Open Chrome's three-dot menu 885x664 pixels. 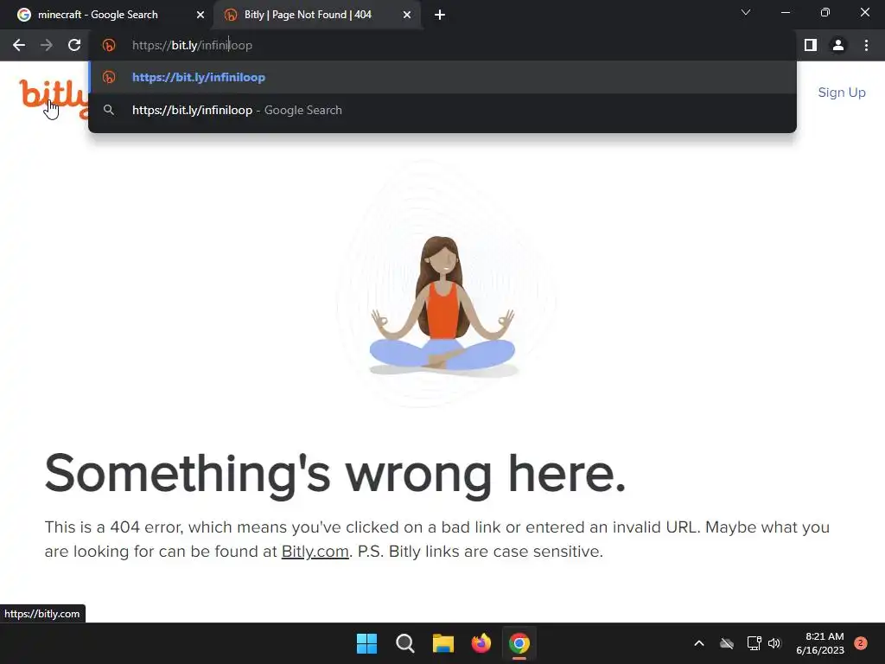[x=866, y=45]
